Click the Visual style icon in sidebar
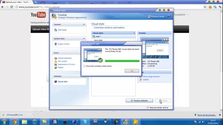223x125 pixels. (x=56, y=82)
